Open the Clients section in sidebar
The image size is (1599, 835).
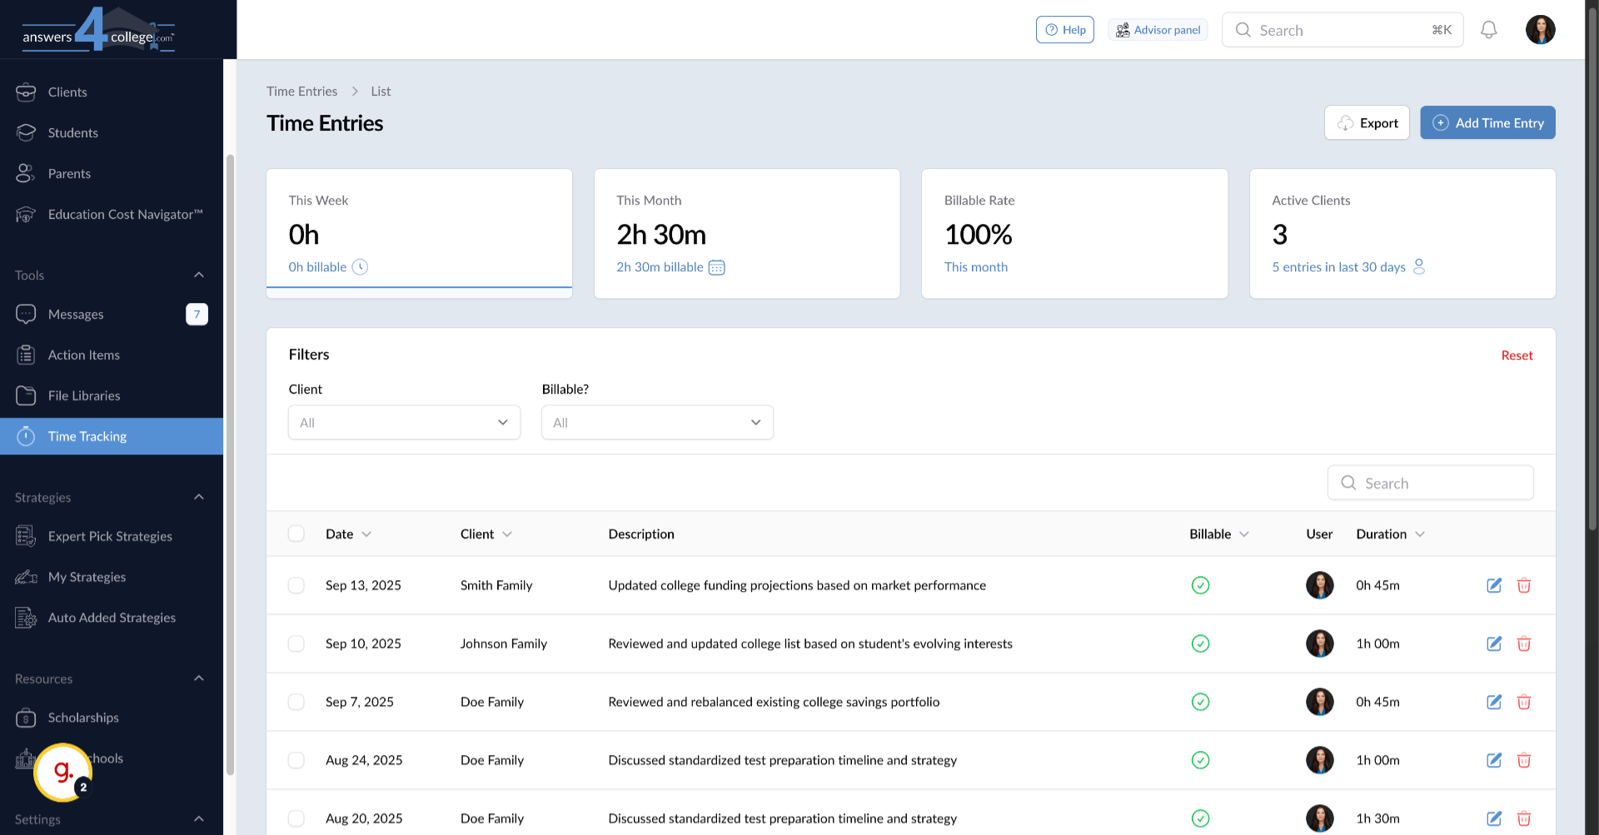(67, 92)
